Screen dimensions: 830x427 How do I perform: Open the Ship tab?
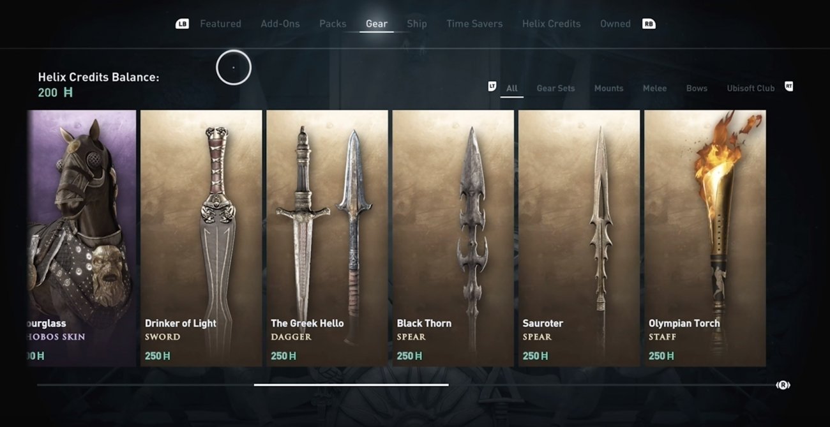[417, 24]
